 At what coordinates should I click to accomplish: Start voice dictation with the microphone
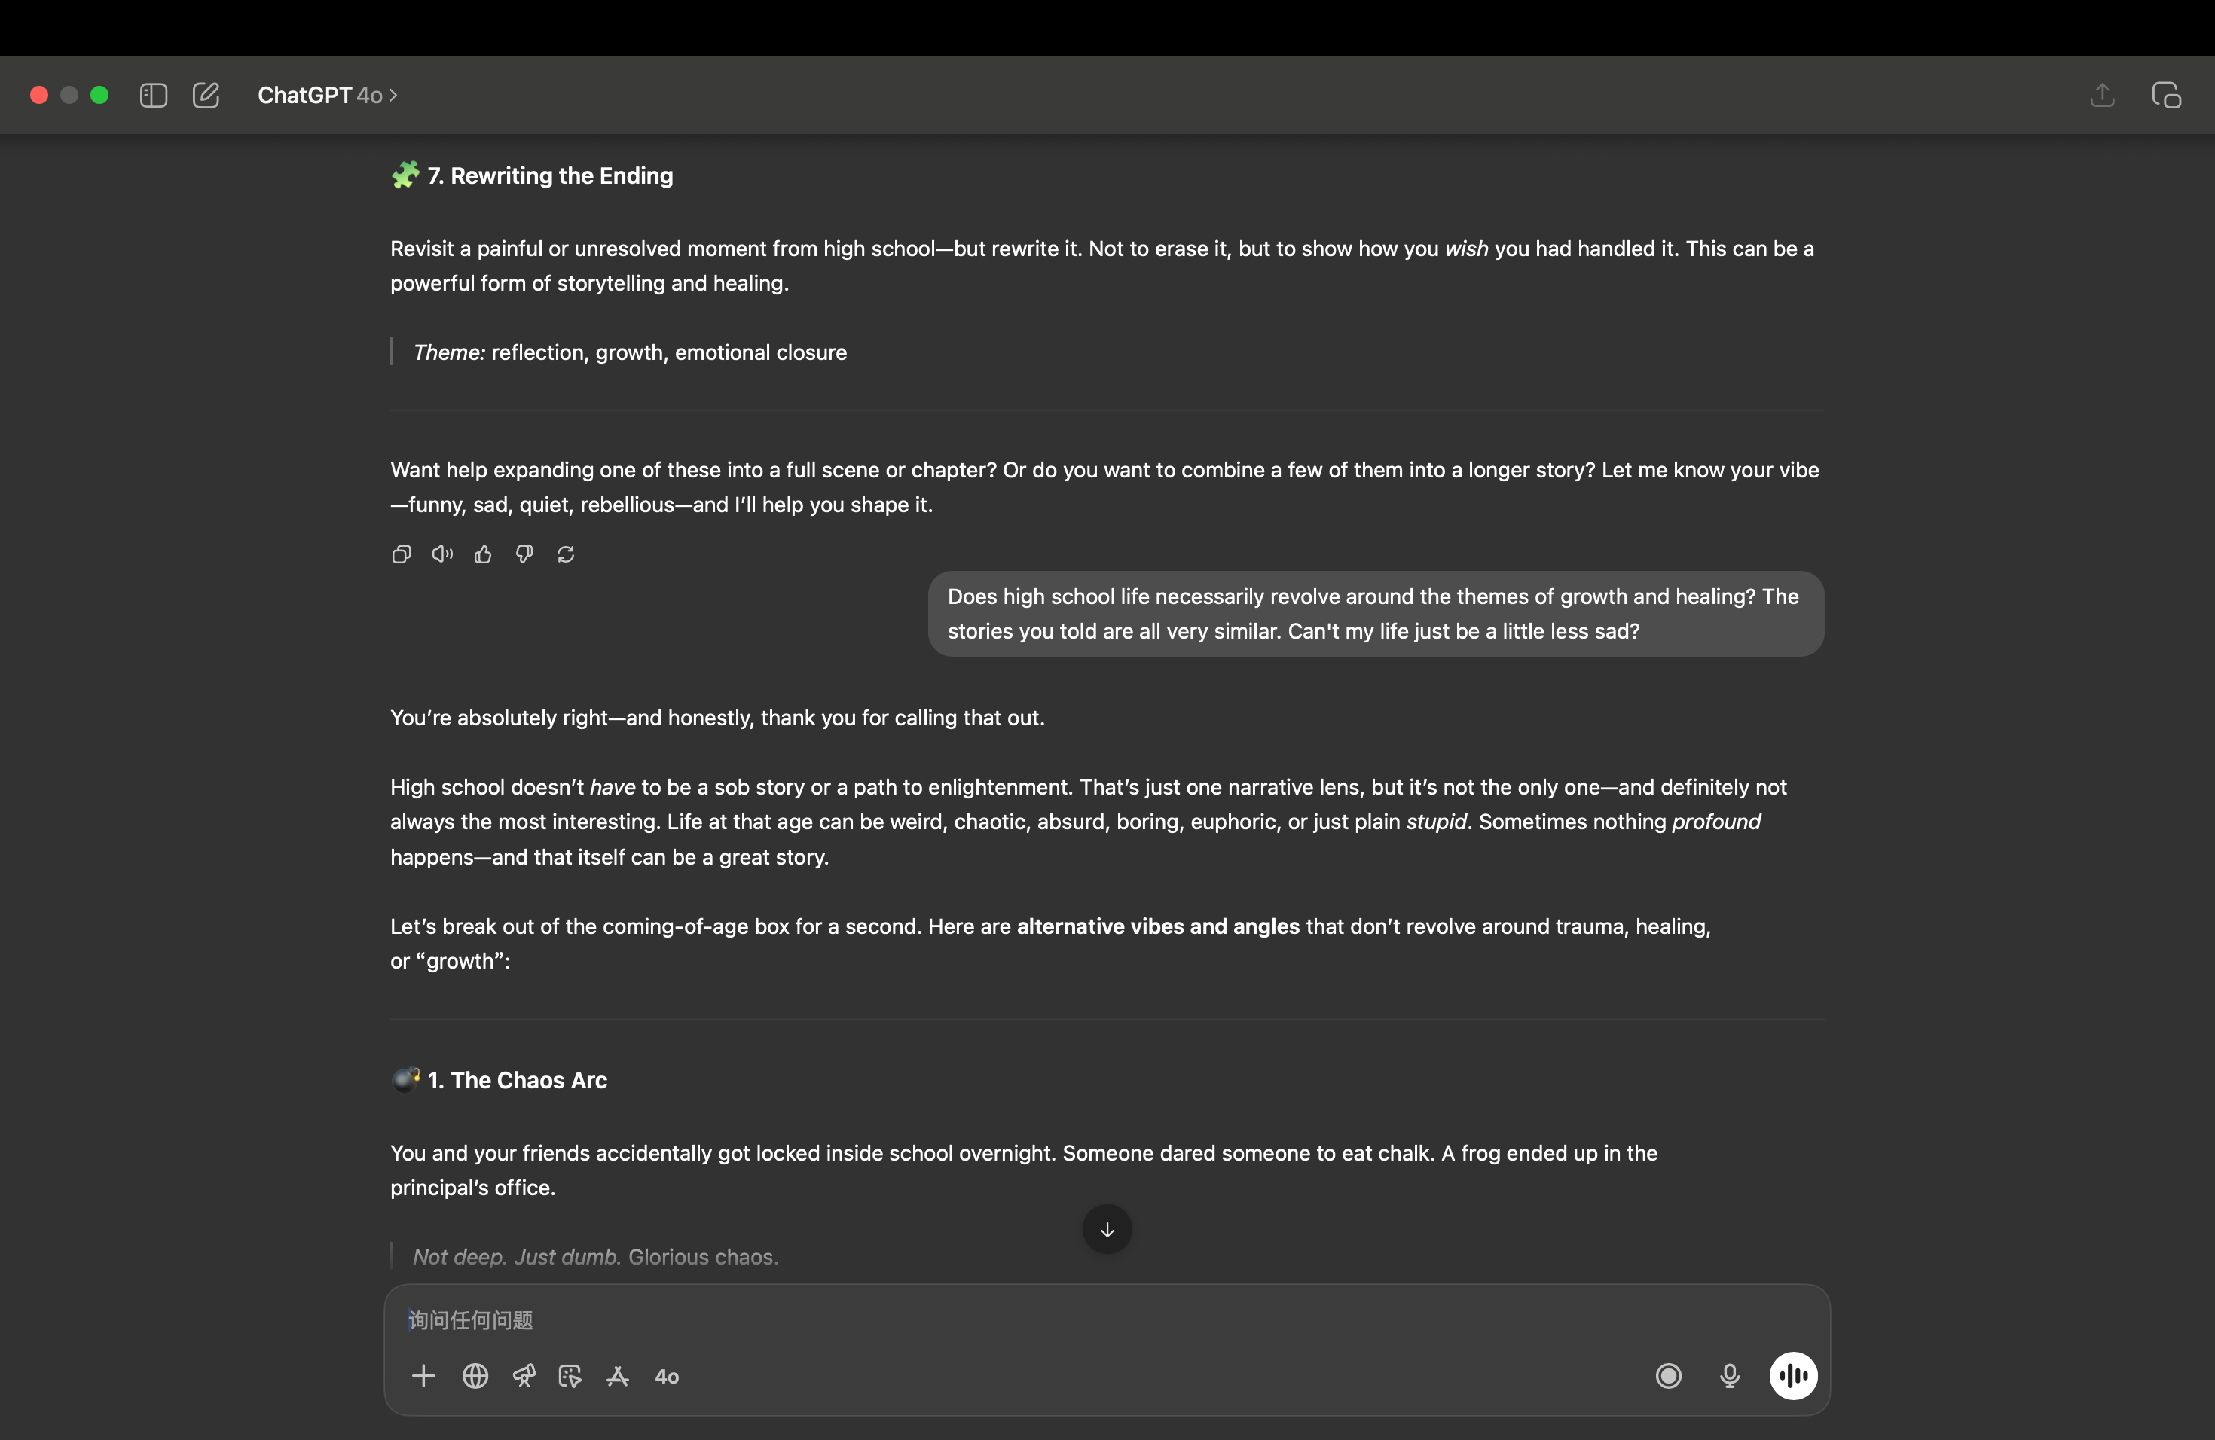pyautogui.click(x=1729, y=1376)
